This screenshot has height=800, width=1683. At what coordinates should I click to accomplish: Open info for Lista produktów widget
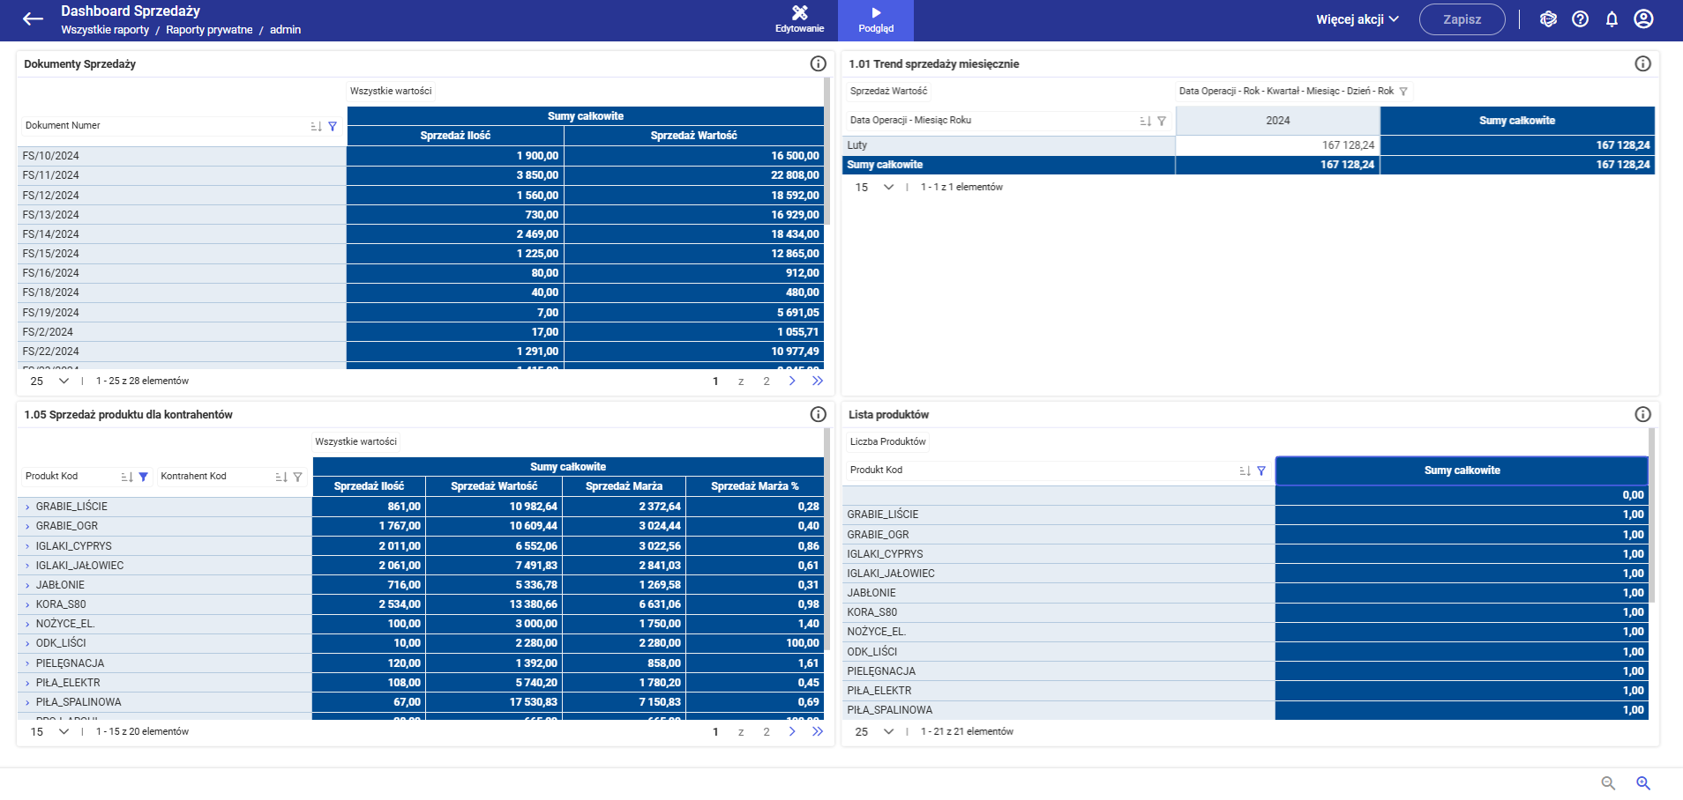click(1642, 414)
